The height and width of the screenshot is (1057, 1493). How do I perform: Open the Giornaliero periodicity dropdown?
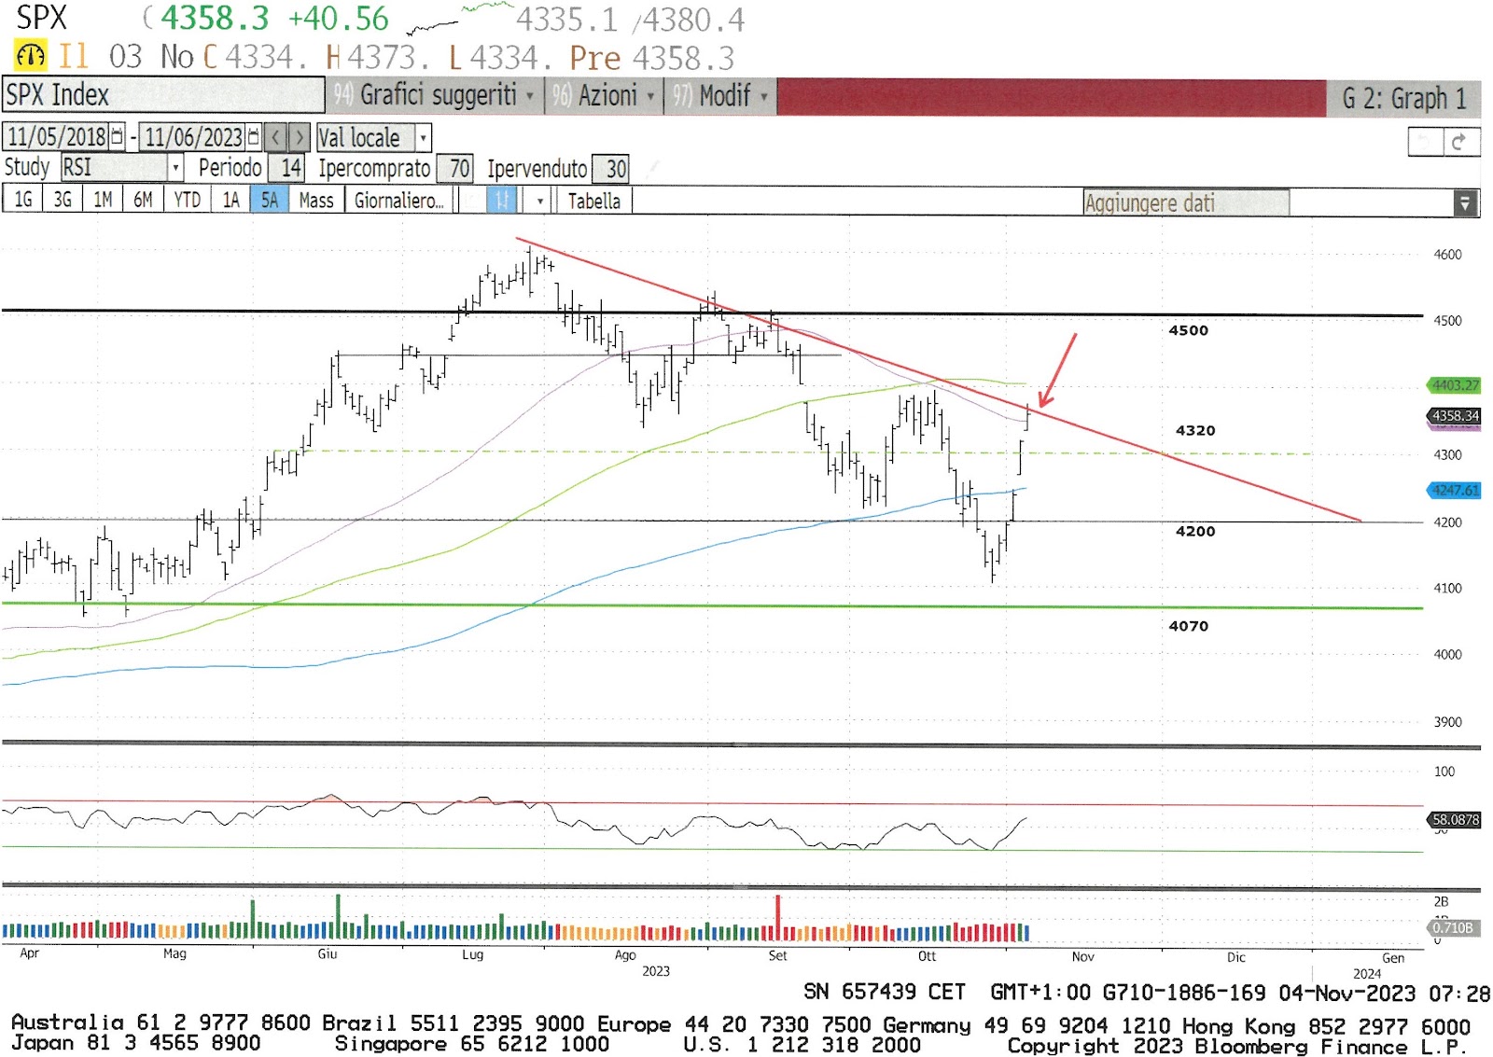click(x=400, y=200)
